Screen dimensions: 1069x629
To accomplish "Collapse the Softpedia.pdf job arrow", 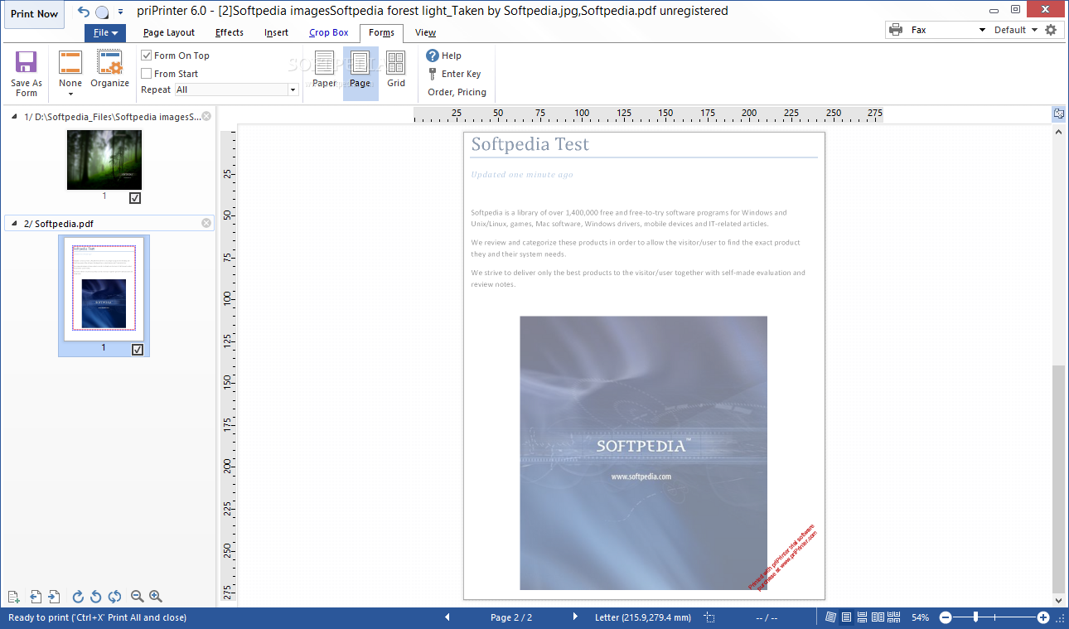I will coord(14,224).
